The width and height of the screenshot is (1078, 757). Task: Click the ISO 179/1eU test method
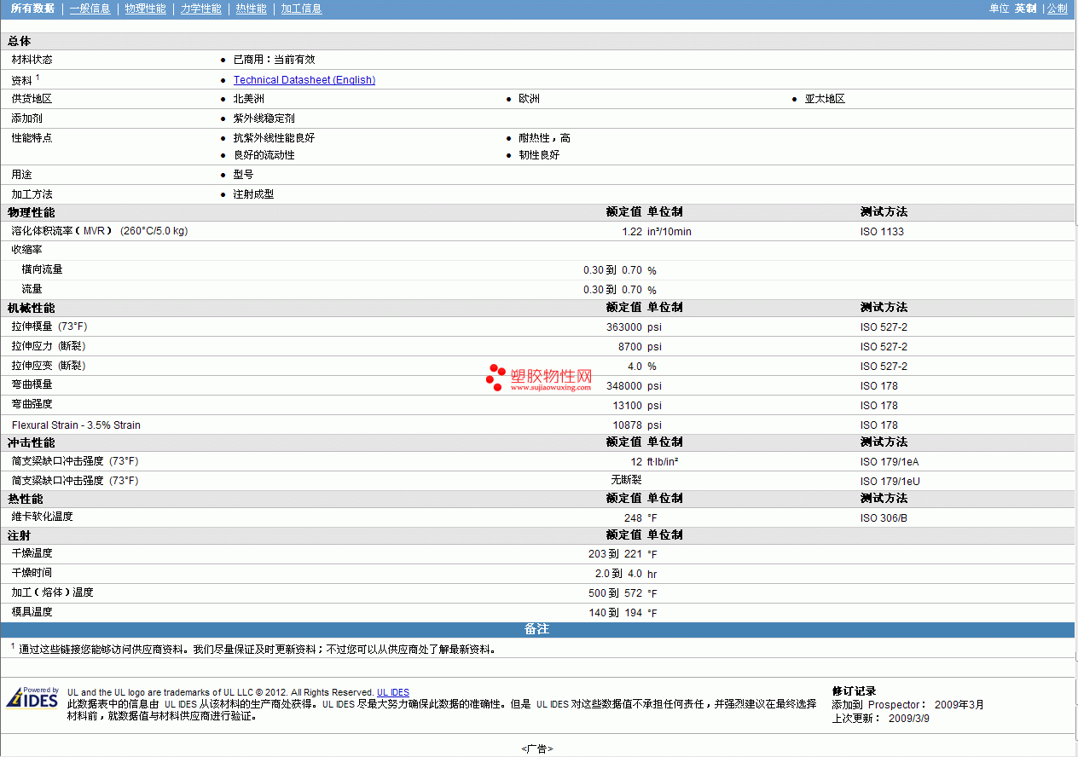point(890,482)
